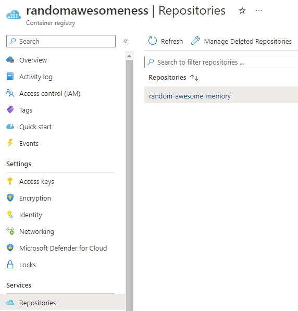Collapse the sidebar with double chevron
This screenshot has width=298, height=311.
point(126,41)
